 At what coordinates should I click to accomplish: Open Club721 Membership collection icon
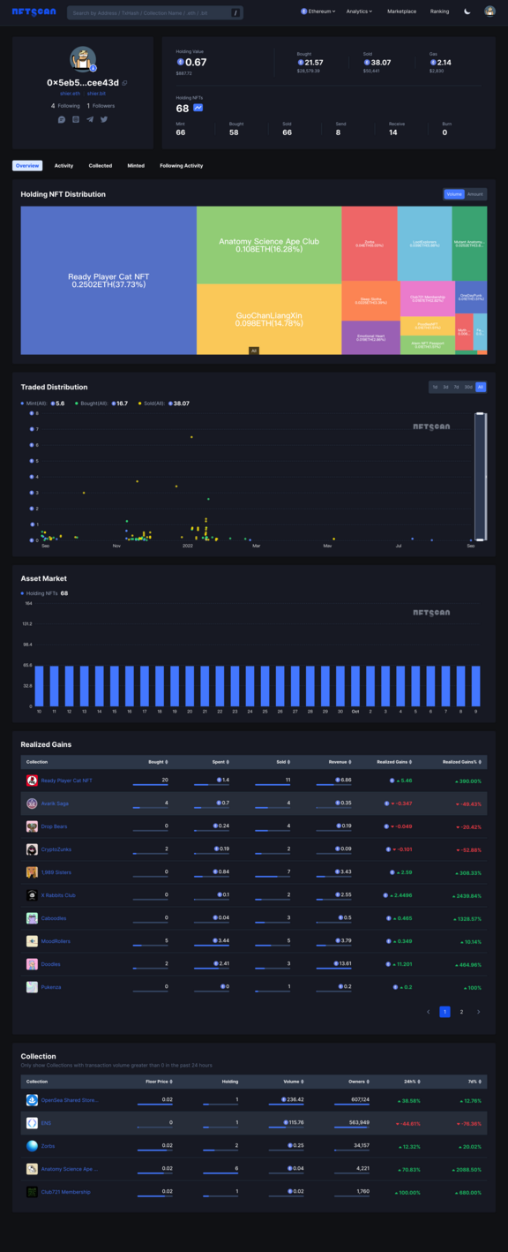click(x=32, y=1192)
